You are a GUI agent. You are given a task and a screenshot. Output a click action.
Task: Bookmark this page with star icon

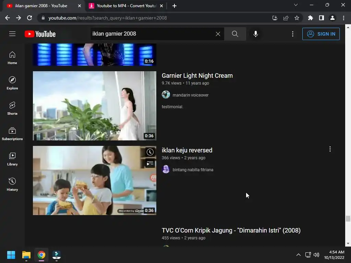[297, 18]
